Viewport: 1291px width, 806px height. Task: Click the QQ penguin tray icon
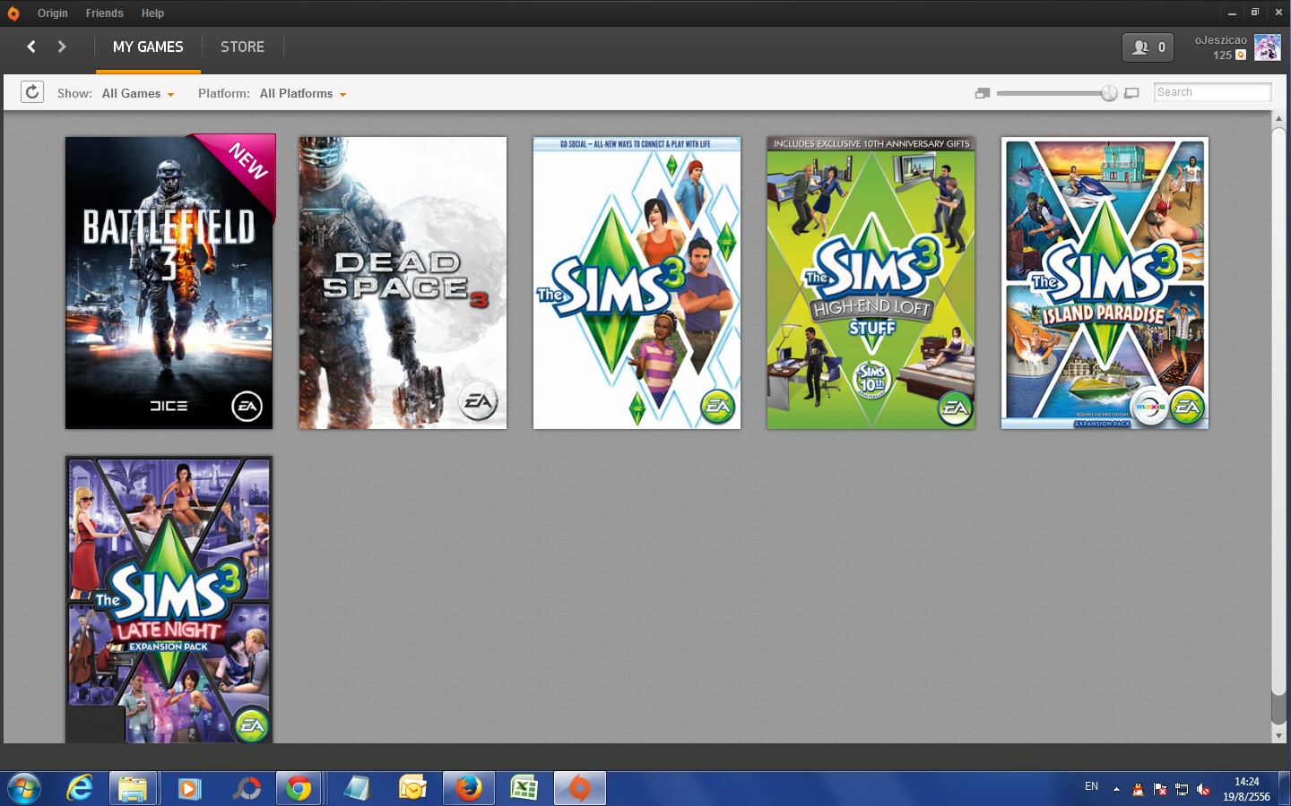point(1138,789)
